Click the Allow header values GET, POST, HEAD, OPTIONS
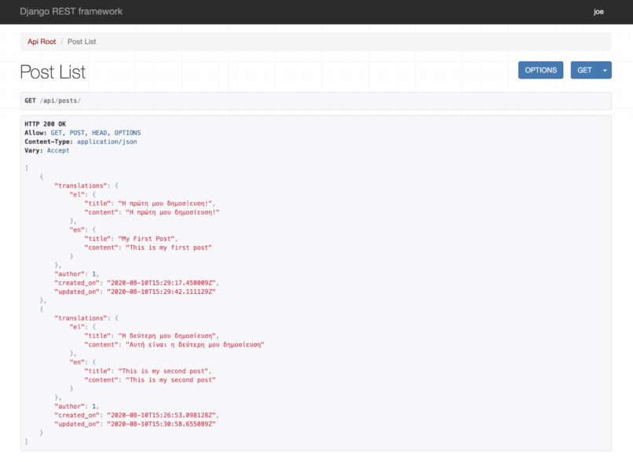Image resolution: width=633 pixels, height=462 pixels. tap(96, 133)
